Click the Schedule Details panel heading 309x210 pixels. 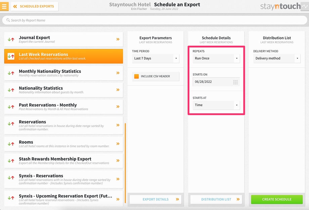pos(216,38)
